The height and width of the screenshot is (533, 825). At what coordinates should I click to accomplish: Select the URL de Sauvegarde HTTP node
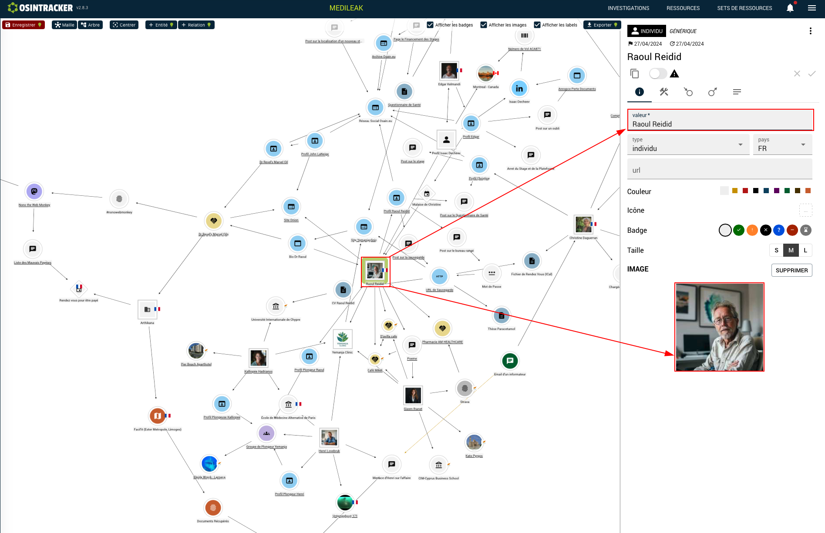440,276
